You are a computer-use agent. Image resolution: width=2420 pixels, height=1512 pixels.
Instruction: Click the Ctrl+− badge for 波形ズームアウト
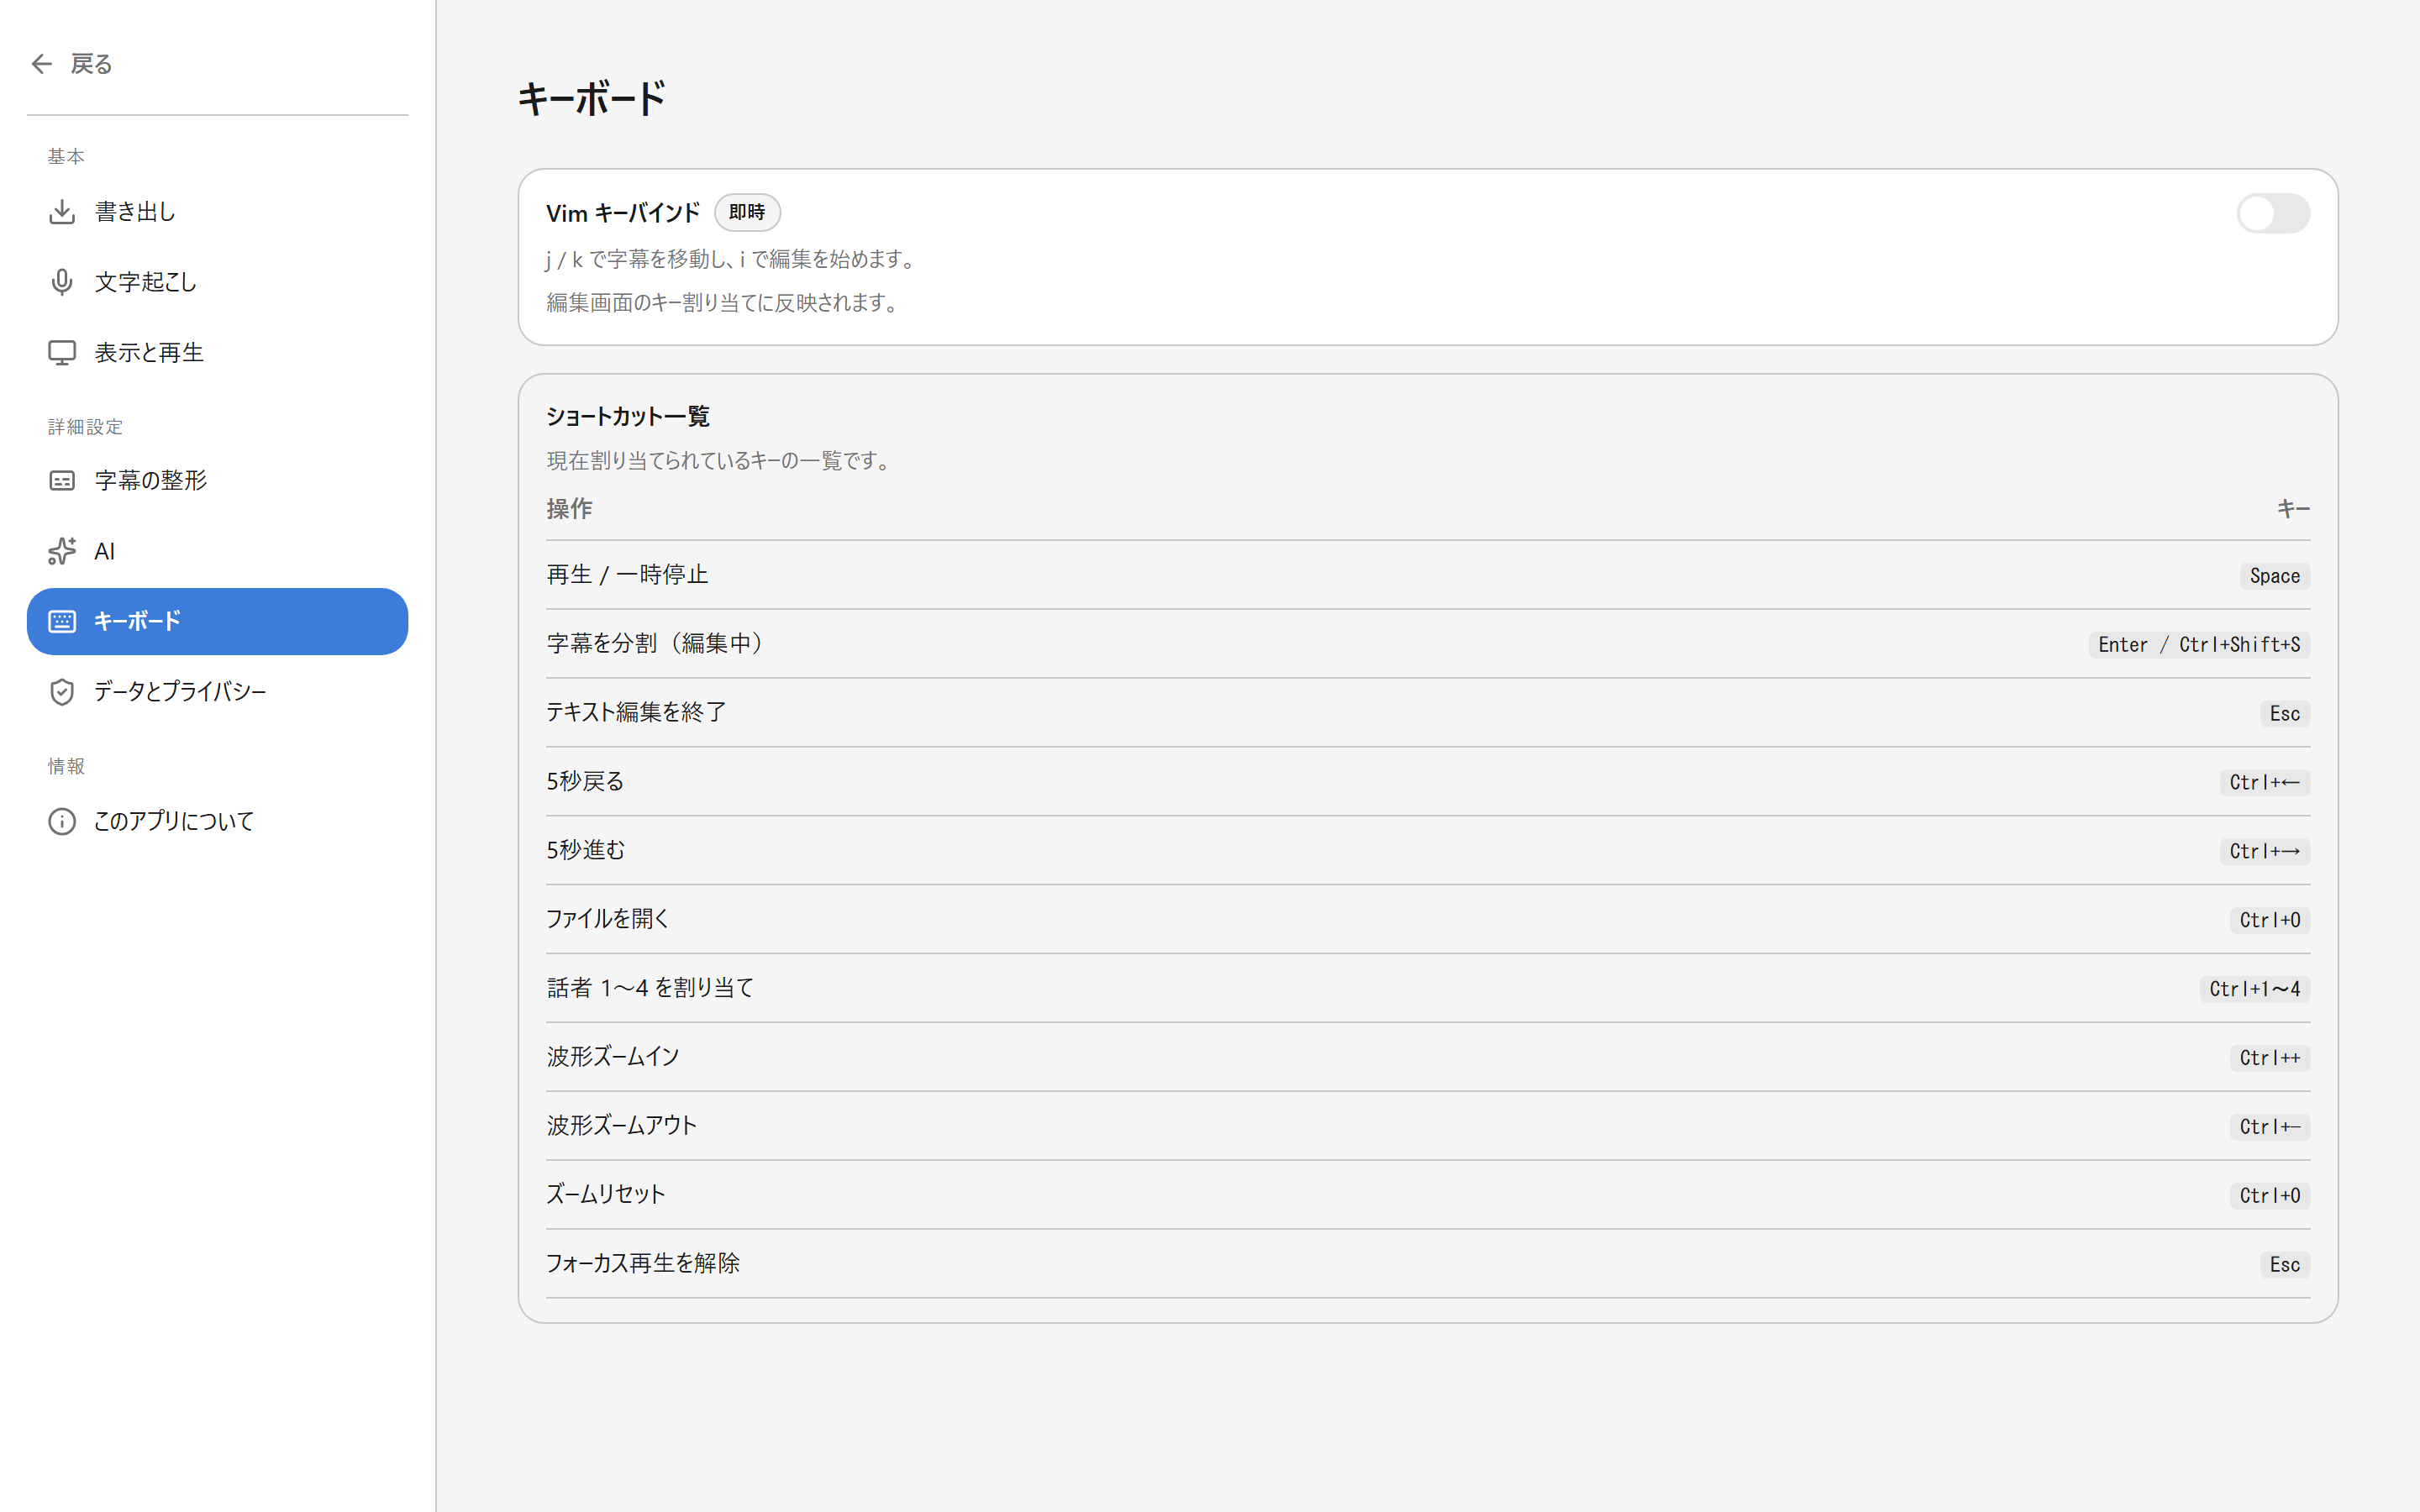(x=2269, y=1127)
